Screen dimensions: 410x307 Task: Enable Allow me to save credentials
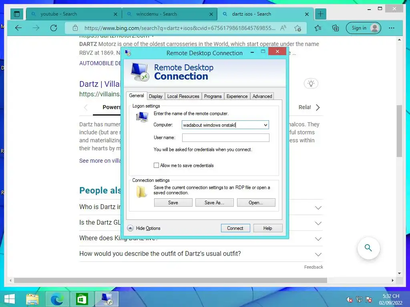pyautogui.click(x=157, y=165)
